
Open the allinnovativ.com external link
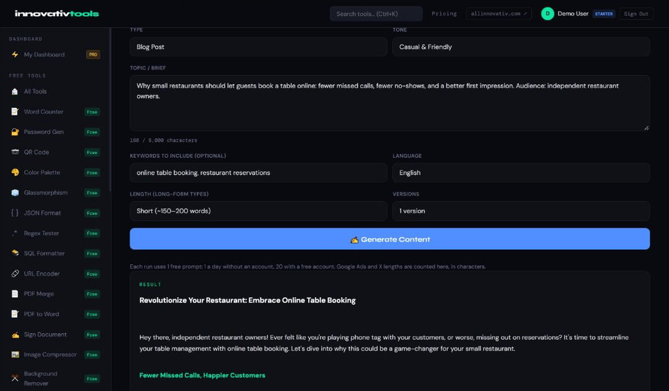pos(499,14)
